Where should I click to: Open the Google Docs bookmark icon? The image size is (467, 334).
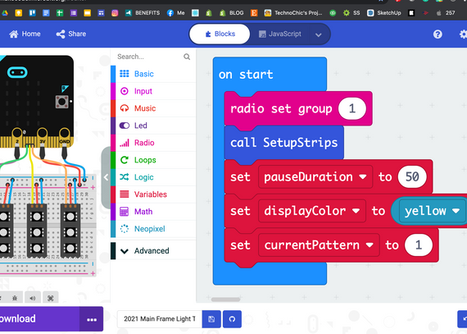[x=46, y=13]
